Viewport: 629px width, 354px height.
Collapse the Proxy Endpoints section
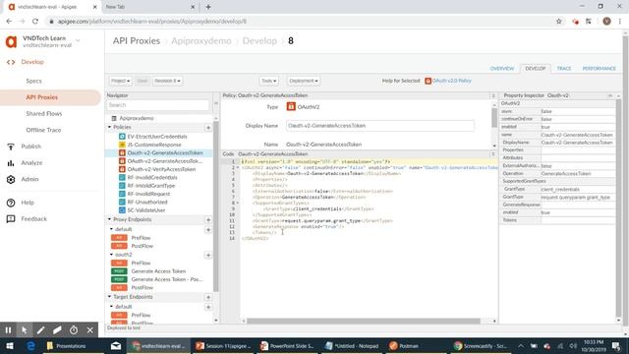(x=109, y=219)
